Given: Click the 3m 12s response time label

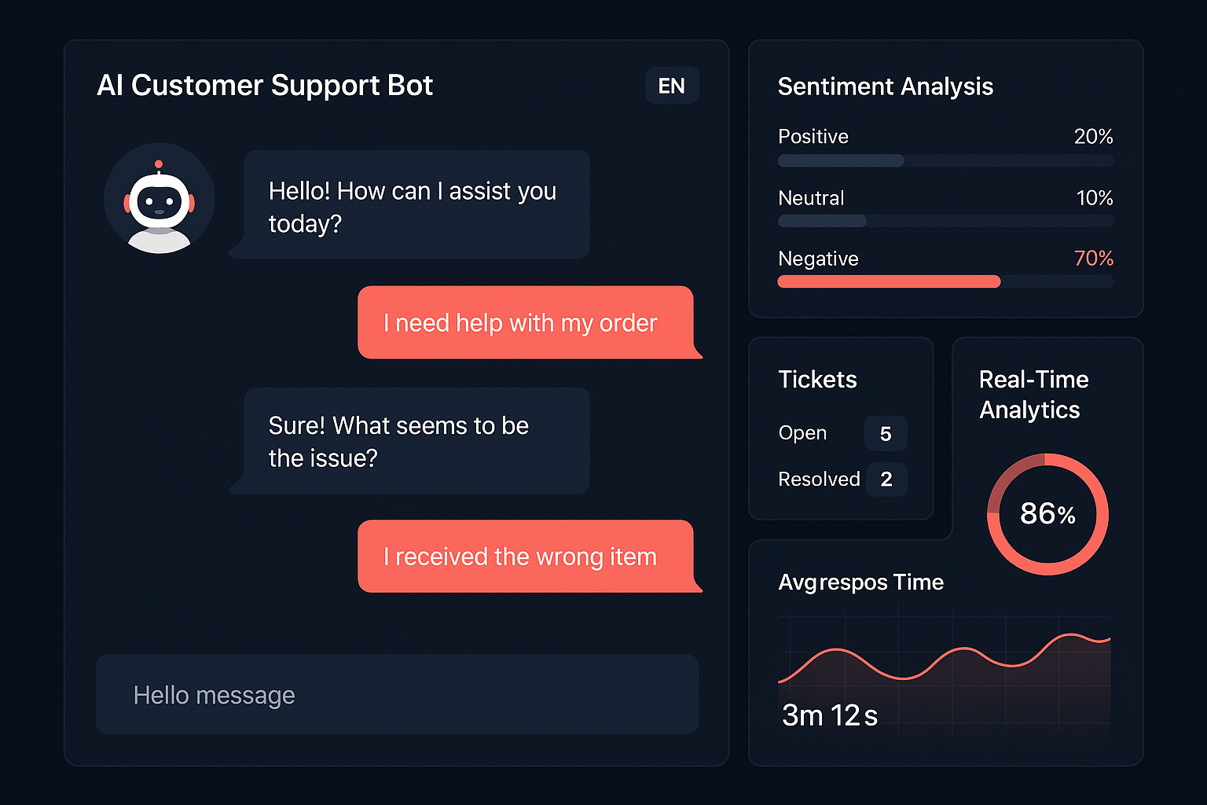Looking at the screenshot, I should (x=830, y=715).
